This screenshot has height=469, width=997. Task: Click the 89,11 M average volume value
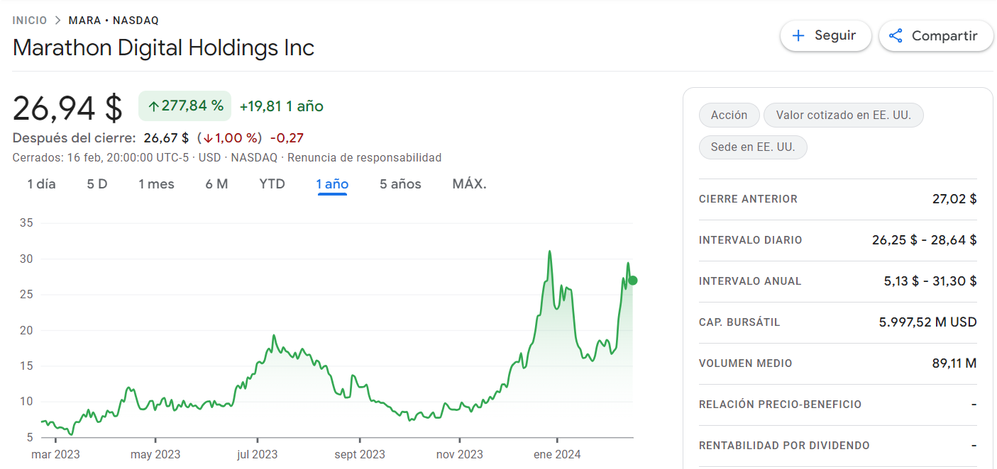(954, 363)
